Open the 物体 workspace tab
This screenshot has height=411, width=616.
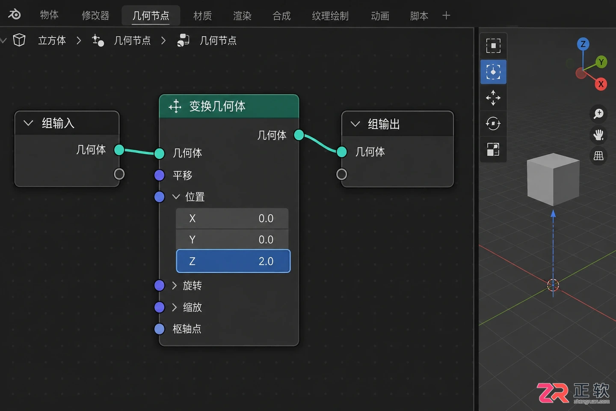[49, 15]
